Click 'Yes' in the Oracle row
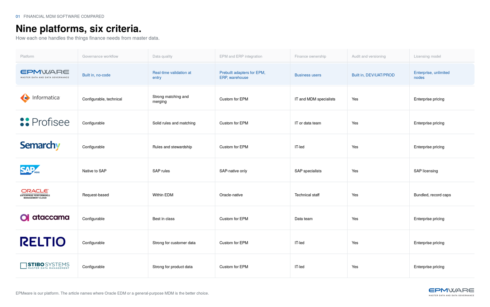 [x=355, y=195]
